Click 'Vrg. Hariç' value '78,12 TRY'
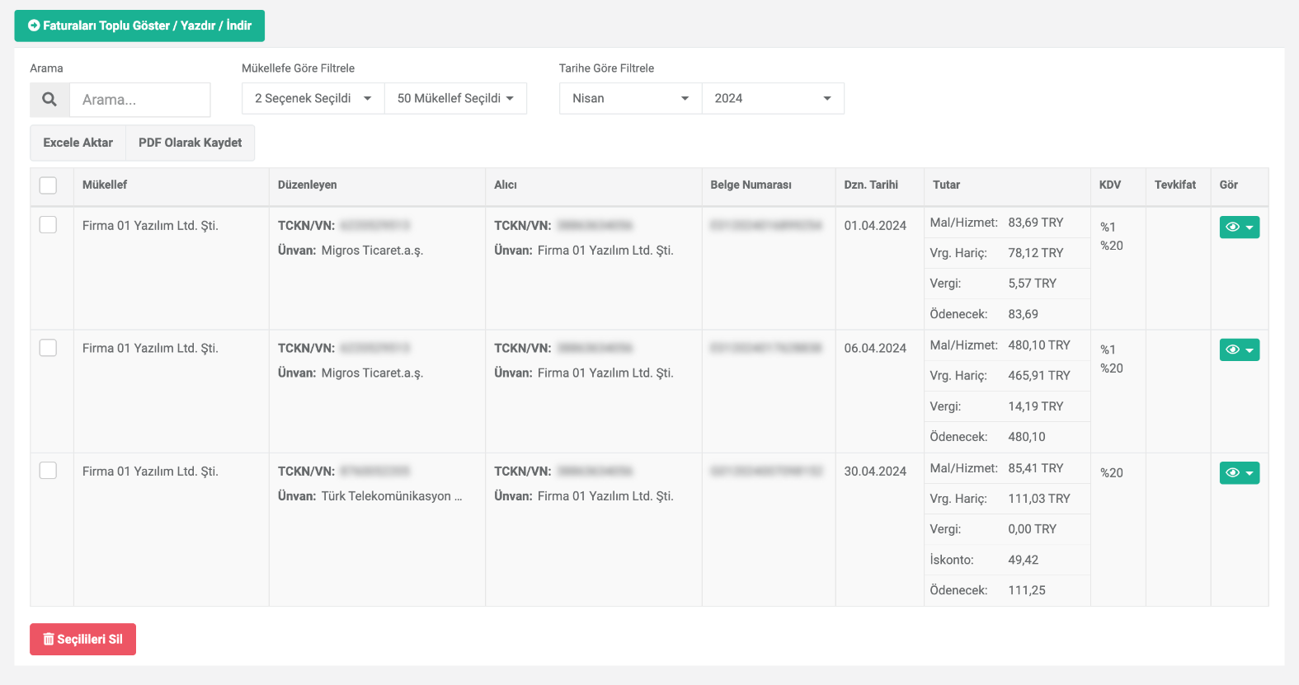The width and height of the screenshot is (1299, 685). [x=1036, y=253]
